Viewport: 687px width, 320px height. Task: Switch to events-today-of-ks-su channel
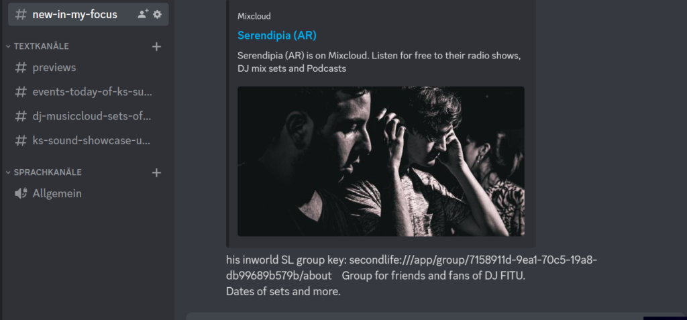[88, 92]
